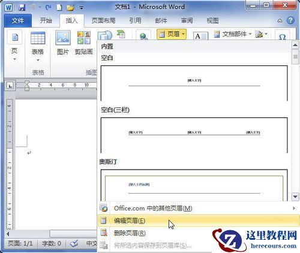Click the Office.com headers icon in the menu
This screenshot has width=300, height=253.
pos(104,208)
